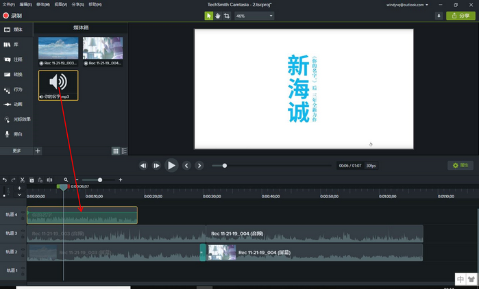Open the 行为 behaviors tab
Viewport: 479px width, 289px height.
point(13,90)
